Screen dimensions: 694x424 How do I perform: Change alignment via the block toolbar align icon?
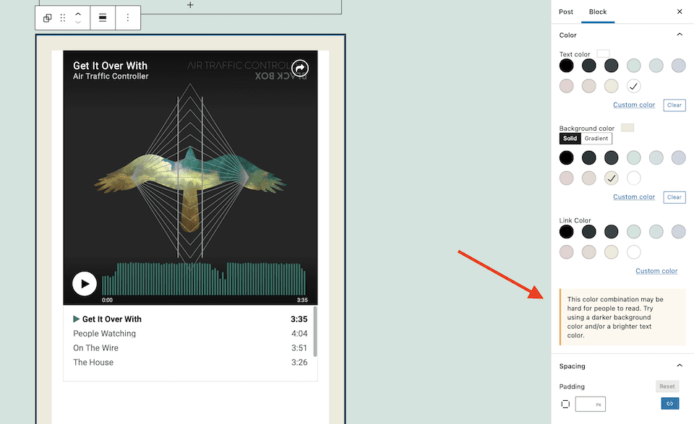103,17
